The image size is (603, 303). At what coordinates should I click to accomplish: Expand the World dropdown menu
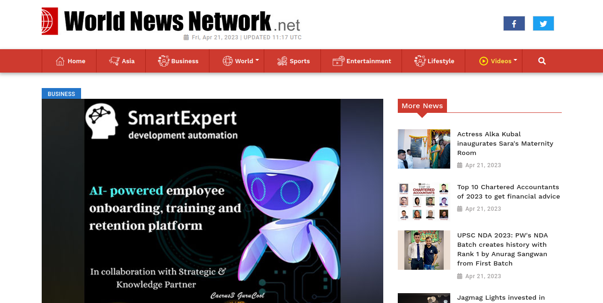coord(241,61)
